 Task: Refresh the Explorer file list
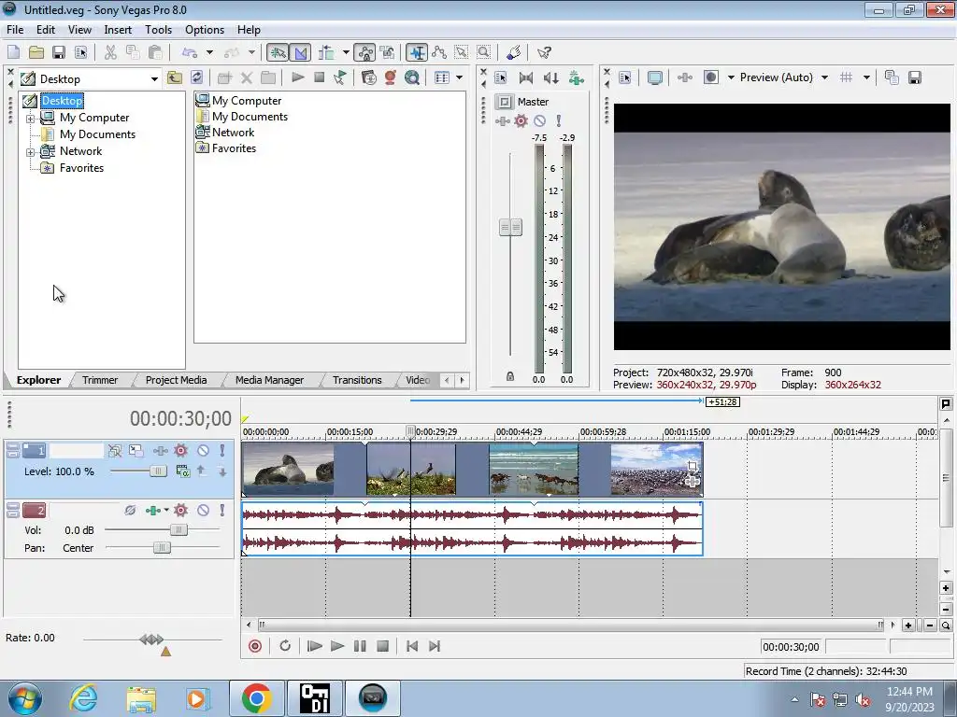pos(196,78)
